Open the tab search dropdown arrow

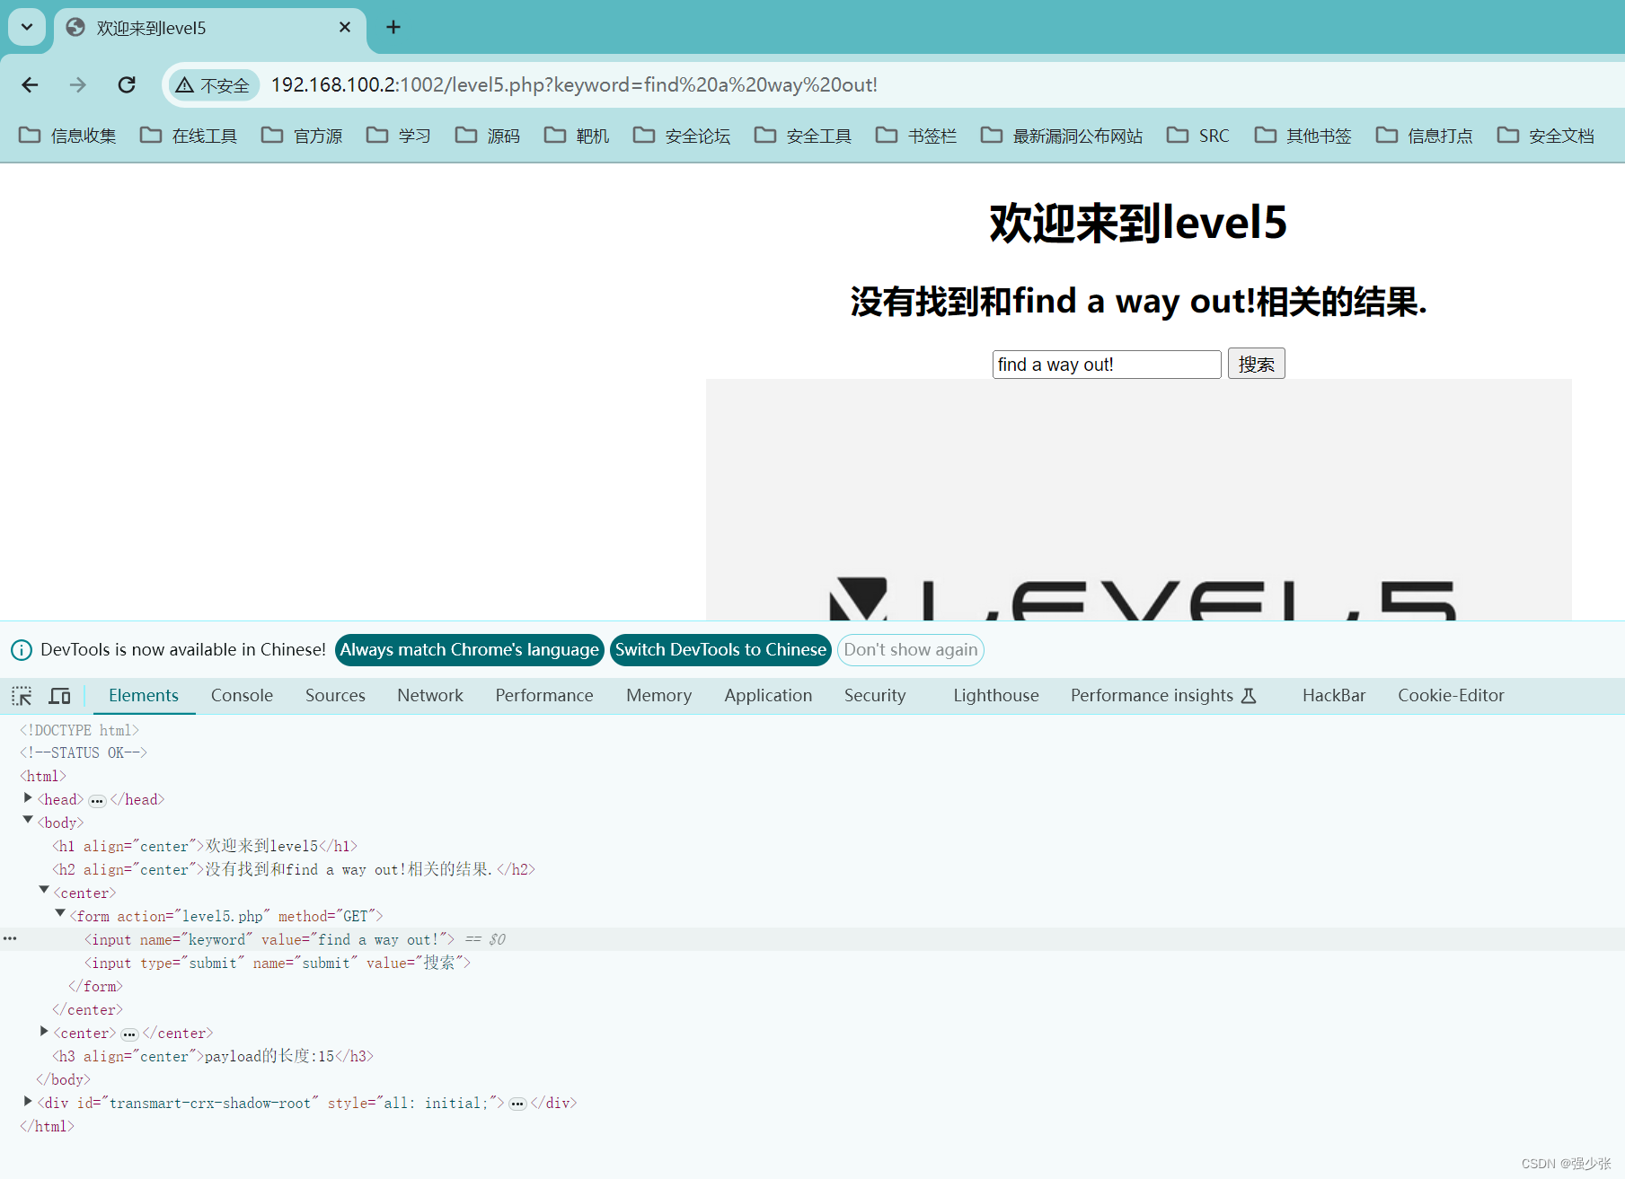[27, 27]
